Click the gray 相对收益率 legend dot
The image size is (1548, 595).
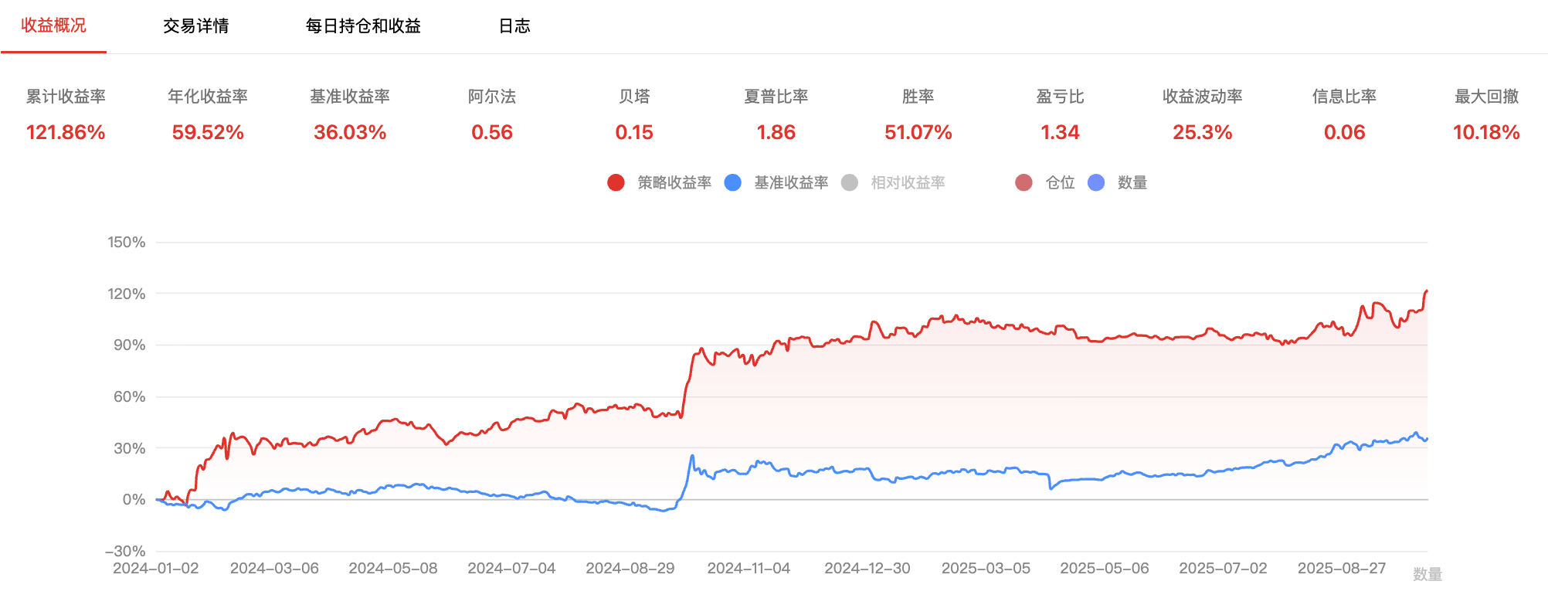[x=850, y=182]
